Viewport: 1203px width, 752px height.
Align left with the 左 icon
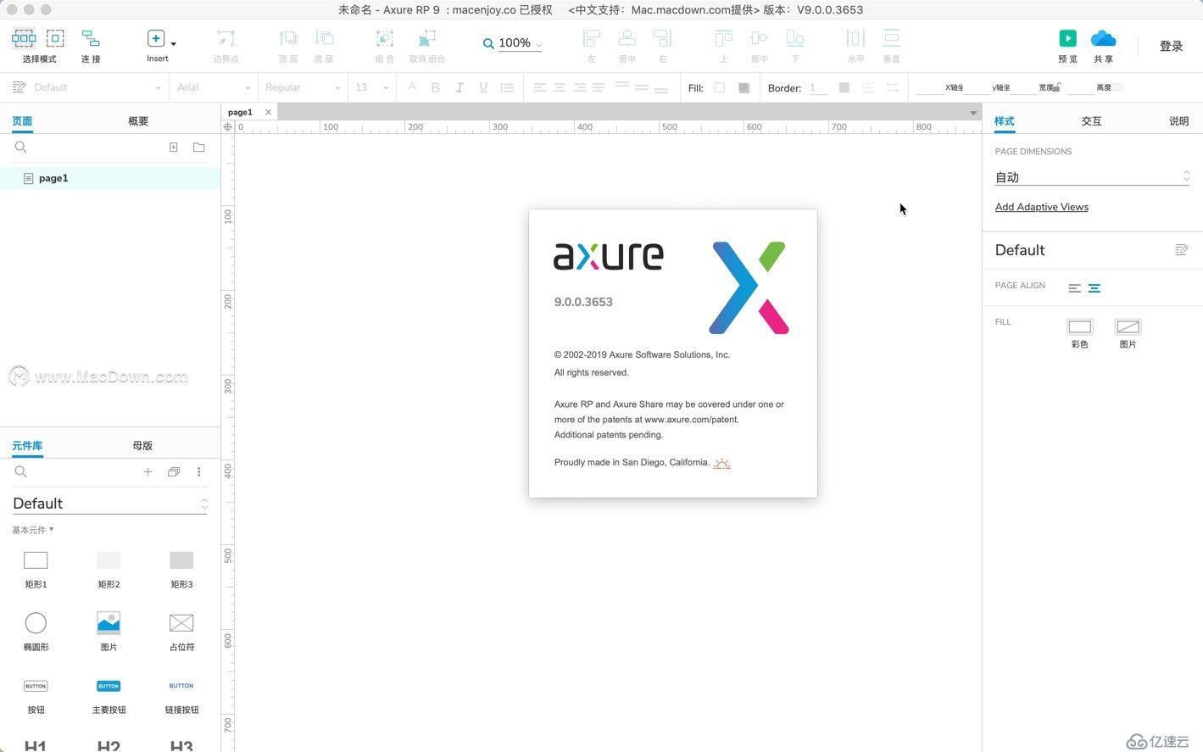592,38
